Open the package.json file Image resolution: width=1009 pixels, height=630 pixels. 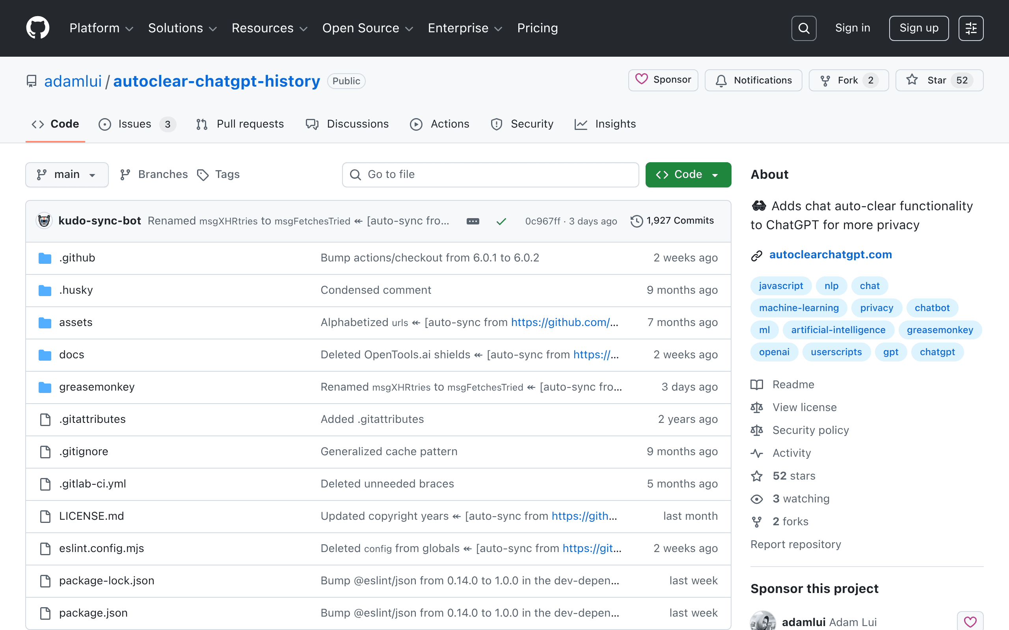click(93, 613)
